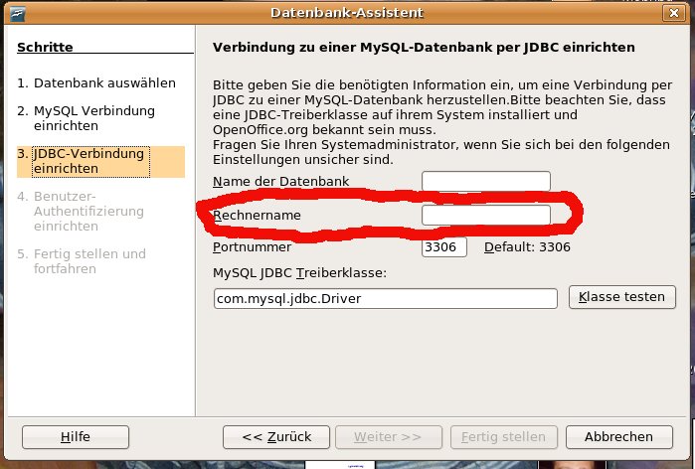Go to step 2 MySQL Verbindung einrichten

86,118
